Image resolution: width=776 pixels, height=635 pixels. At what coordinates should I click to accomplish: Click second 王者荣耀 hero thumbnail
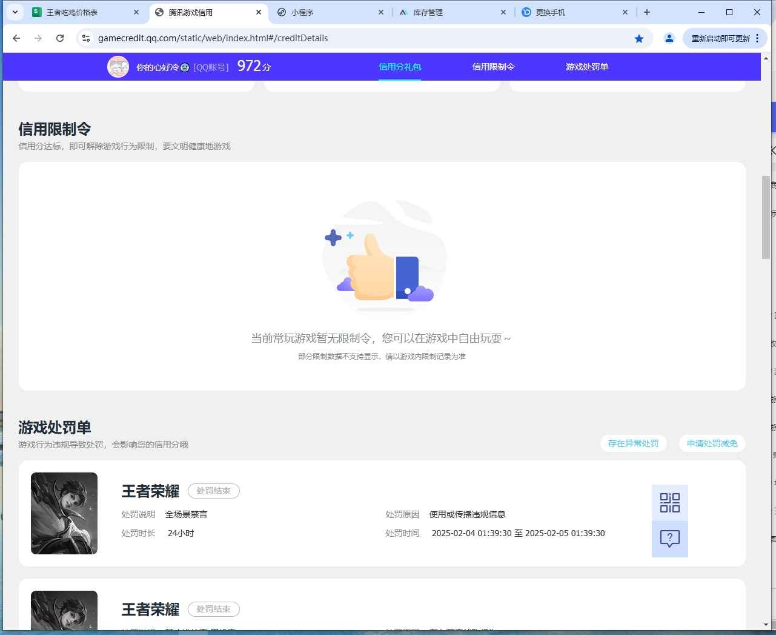pyautogui.click(x=64, y=610)
